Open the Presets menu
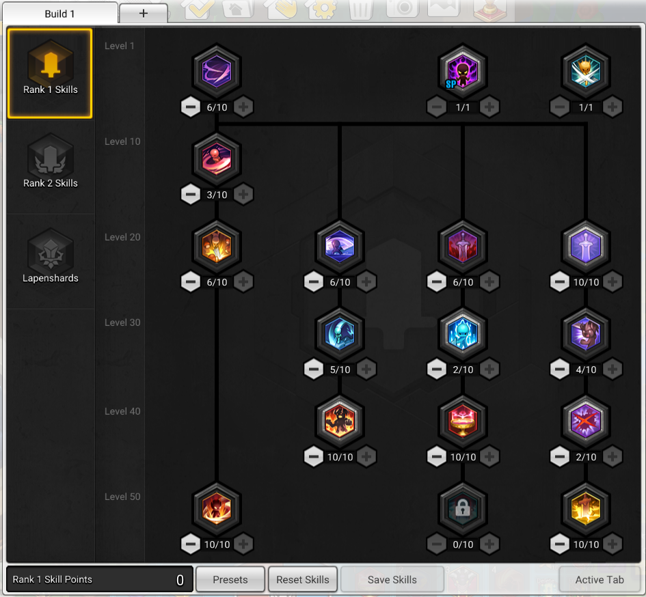 pyautogui.click(x=230, y=579)
